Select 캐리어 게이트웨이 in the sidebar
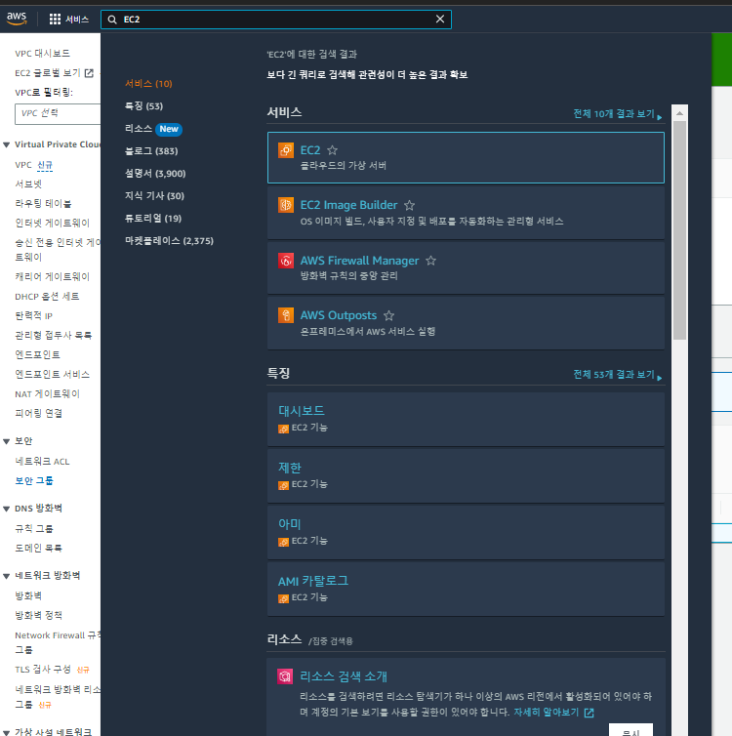This screenshot has width=732, height=736. pos(52,277)
